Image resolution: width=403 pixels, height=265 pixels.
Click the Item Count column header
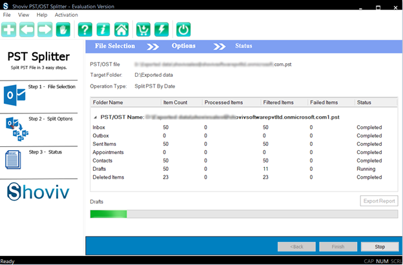click(x=181, y=103)
